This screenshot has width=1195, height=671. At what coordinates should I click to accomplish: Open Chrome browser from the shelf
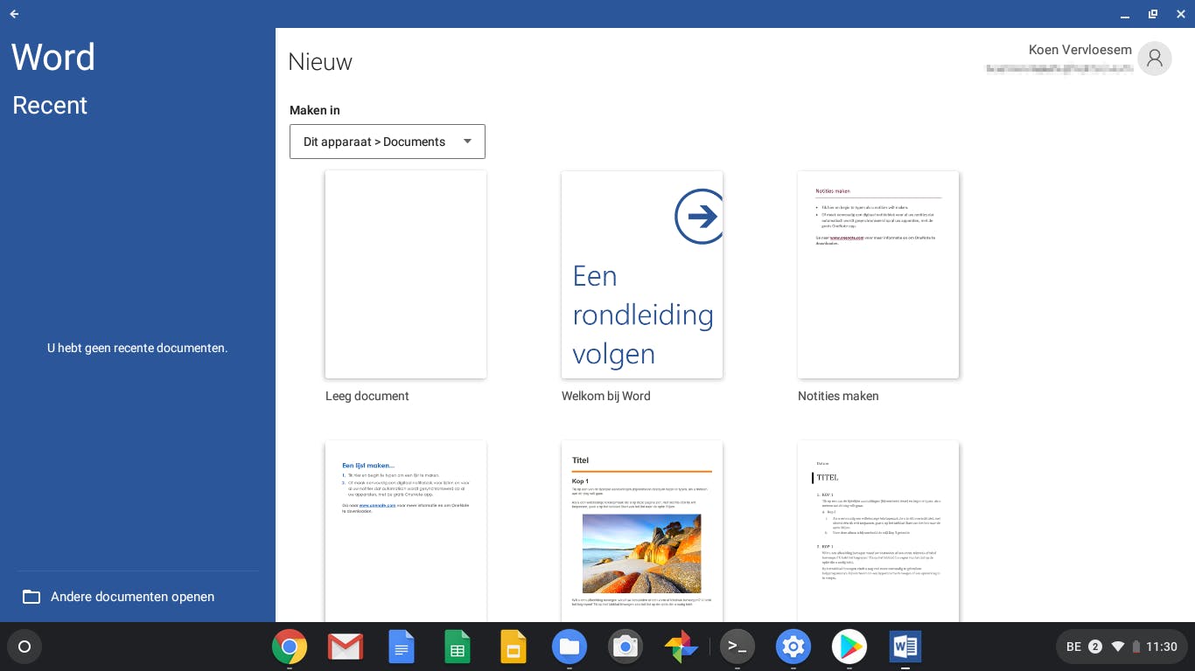click(x=290, y=647)
